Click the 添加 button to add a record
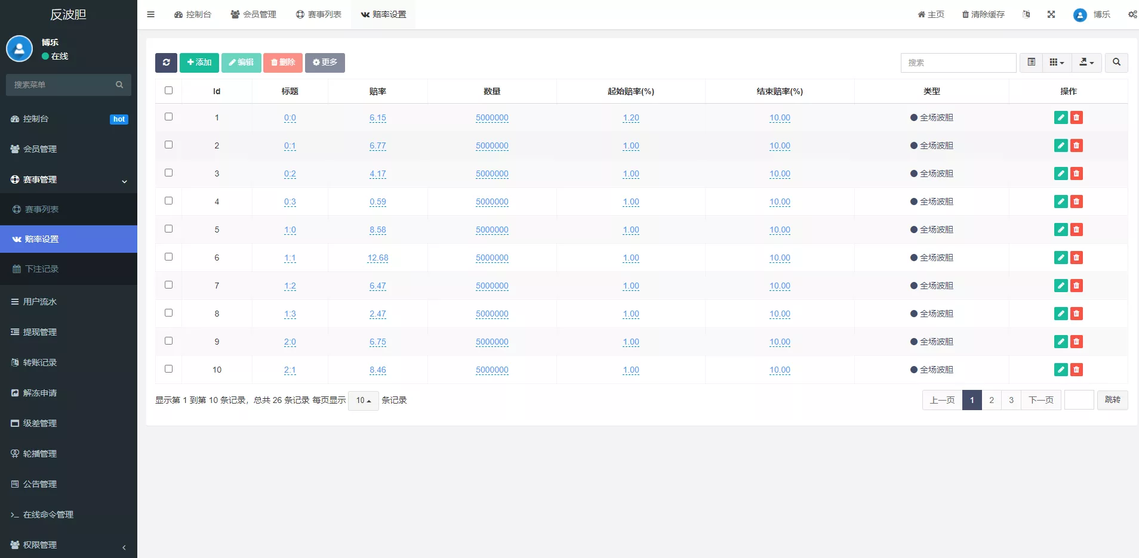This screenshot has height=558, width=1139. click(x=199, y=62)
